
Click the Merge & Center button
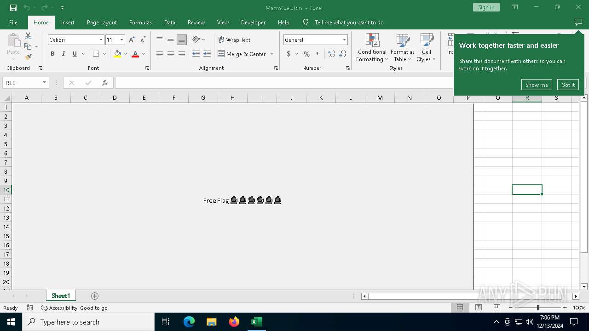[x=242, y=54]
